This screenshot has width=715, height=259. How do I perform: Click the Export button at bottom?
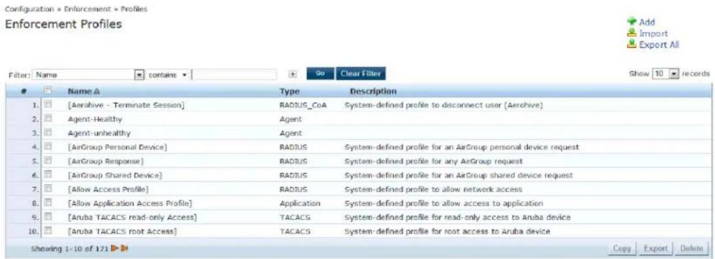point(656,249)
